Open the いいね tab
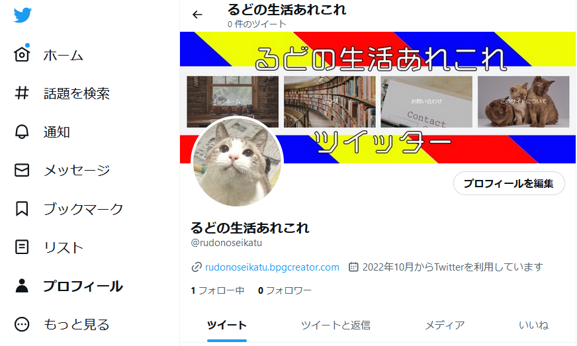This screenshot has width=577, height=346. 533,325
